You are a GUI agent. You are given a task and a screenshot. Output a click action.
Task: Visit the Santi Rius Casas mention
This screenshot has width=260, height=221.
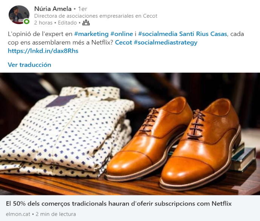(203, 34)
